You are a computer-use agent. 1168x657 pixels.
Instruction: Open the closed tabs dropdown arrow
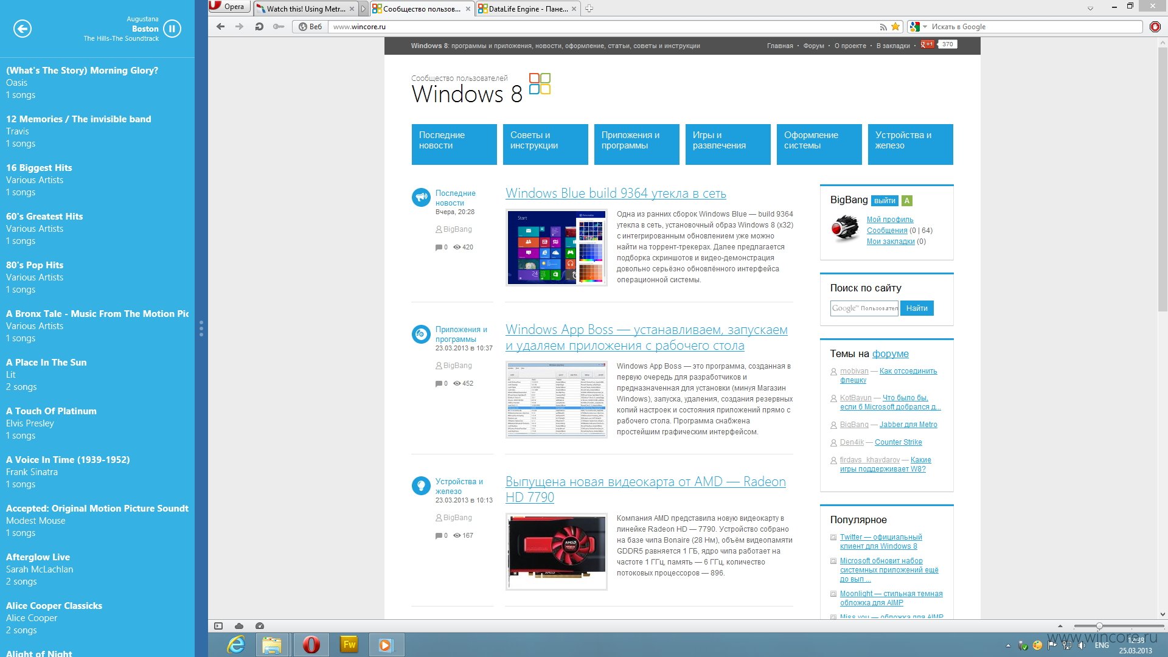(1090, 9)
